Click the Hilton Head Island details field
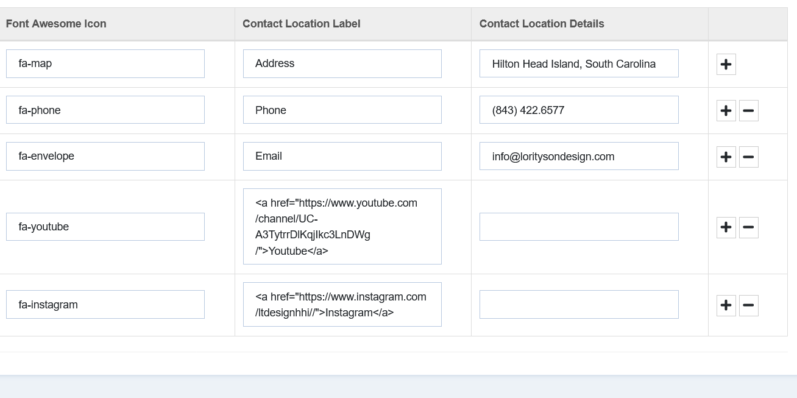 (578, 63)
